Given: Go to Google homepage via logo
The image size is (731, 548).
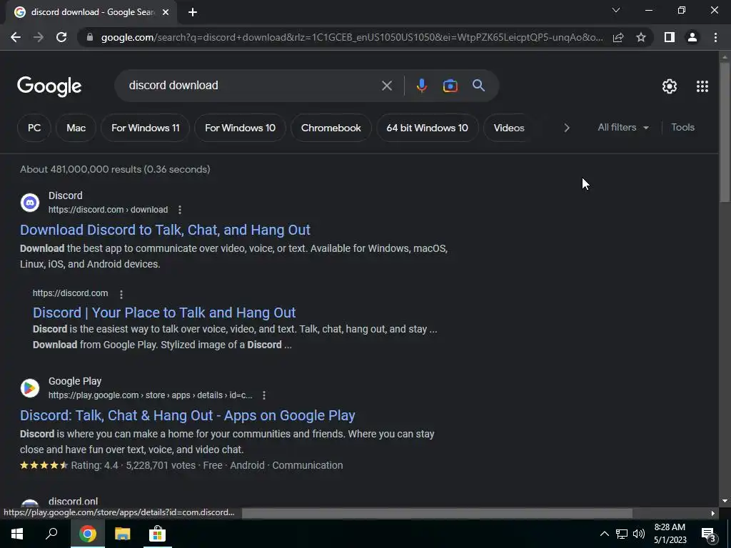Looking at the screenshot, I should 49,86.
